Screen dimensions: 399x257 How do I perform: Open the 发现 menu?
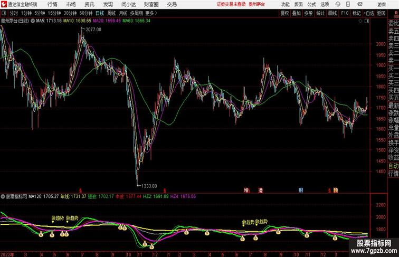click(x=108, y=4)
